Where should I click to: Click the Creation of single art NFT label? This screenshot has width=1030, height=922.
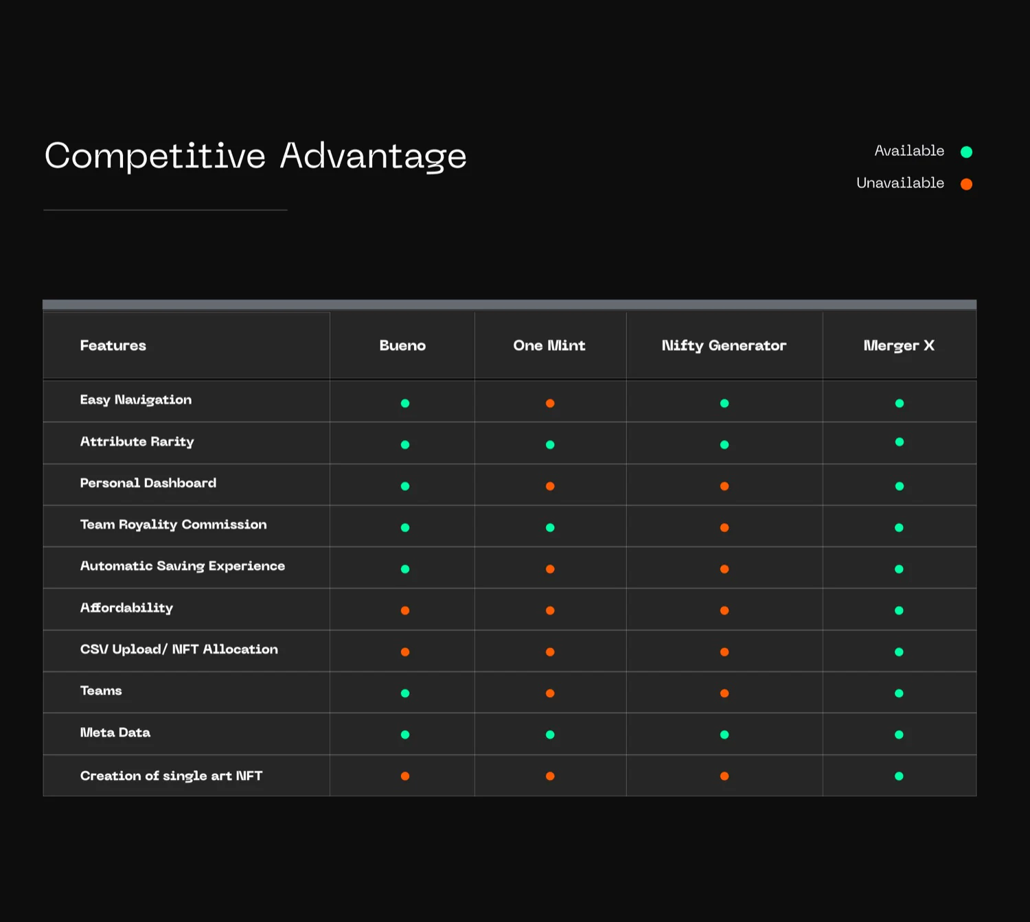(172, 776)
